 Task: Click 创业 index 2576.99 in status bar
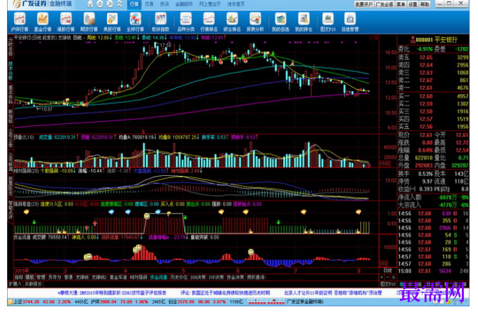pos(180,301)
